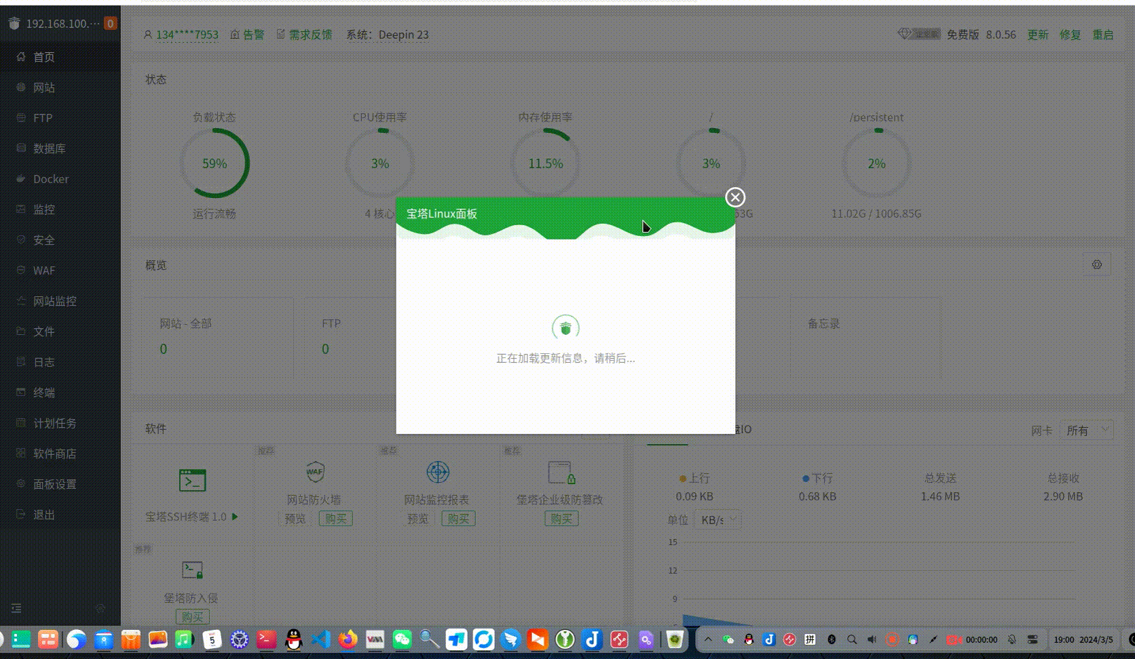This screenshot has width=1135, height=659.
Task: Open the QQ penguin in the dock
Action: (x=293, y=639)
